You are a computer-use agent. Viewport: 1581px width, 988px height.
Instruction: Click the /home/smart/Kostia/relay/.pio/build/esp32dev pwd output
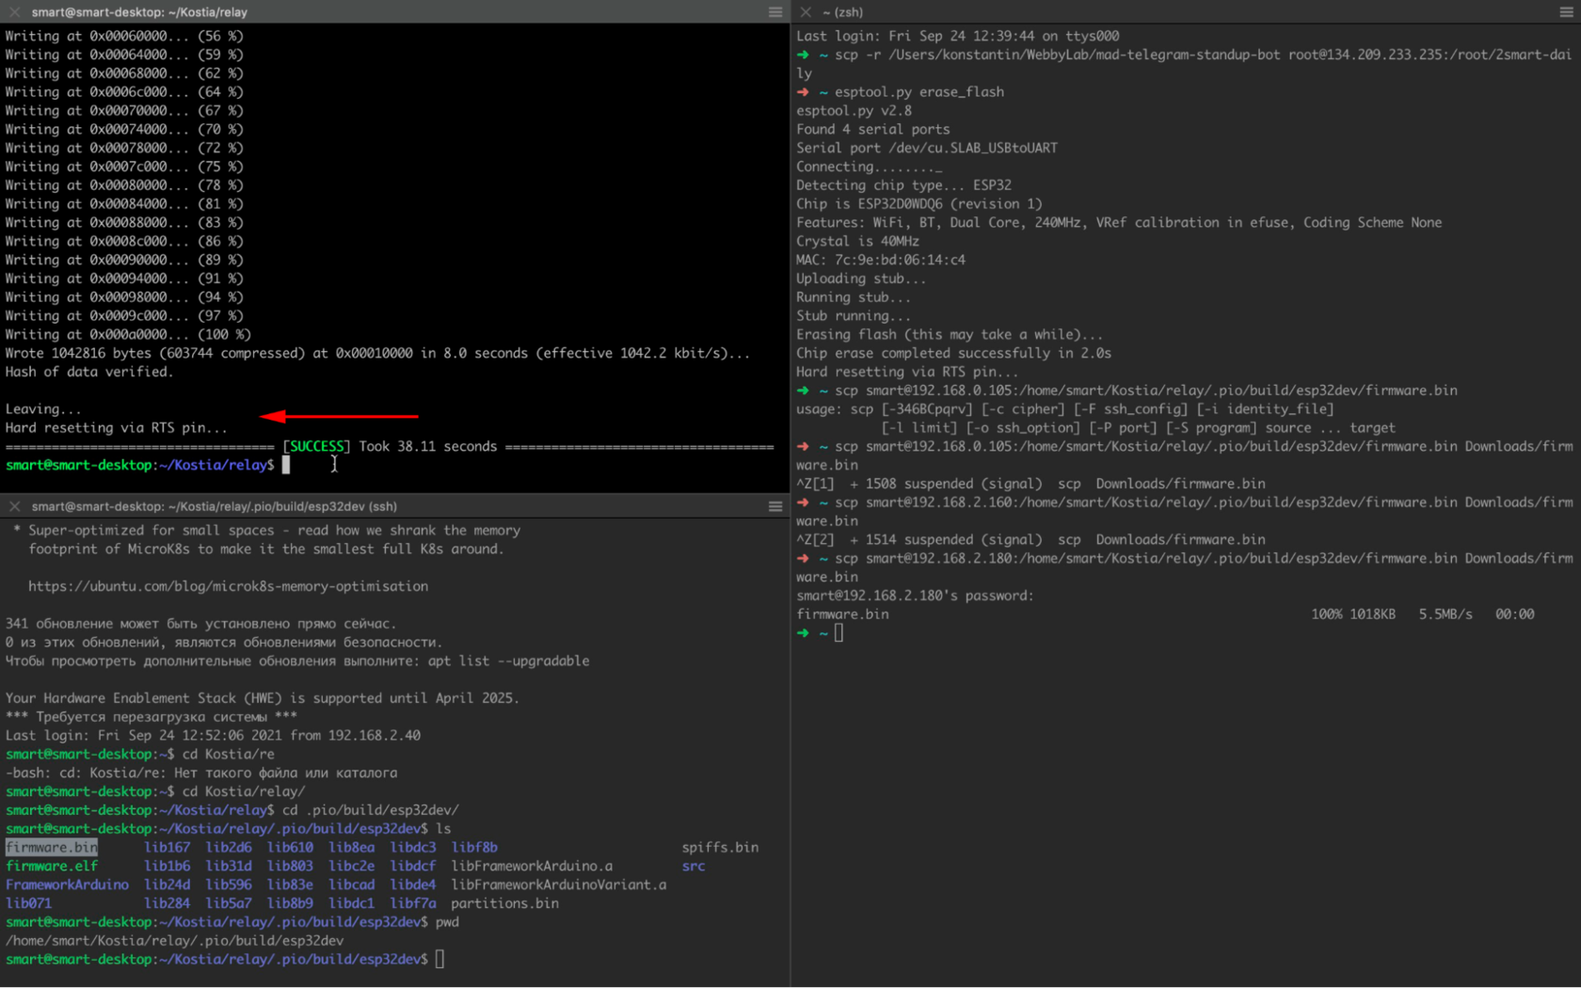tap(174, 941)
